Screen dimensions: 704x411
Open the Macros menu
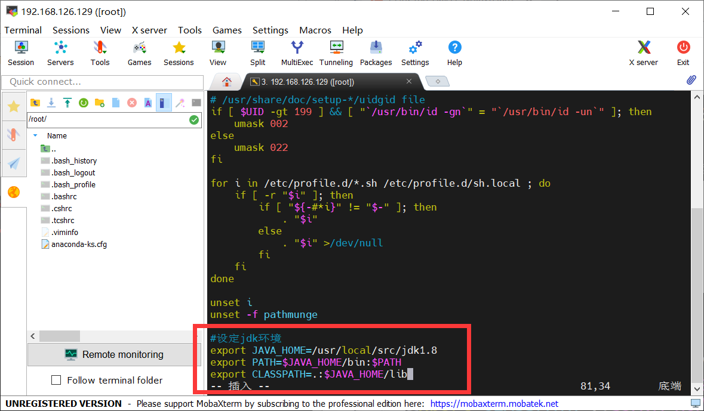(x=315, y=30)
